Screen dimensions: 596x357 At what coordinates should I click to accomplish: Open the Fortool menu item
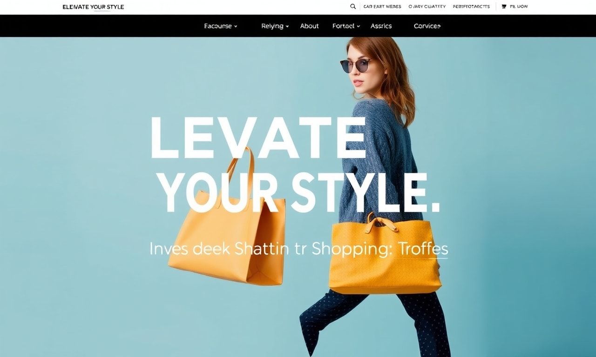coord(344,26)
